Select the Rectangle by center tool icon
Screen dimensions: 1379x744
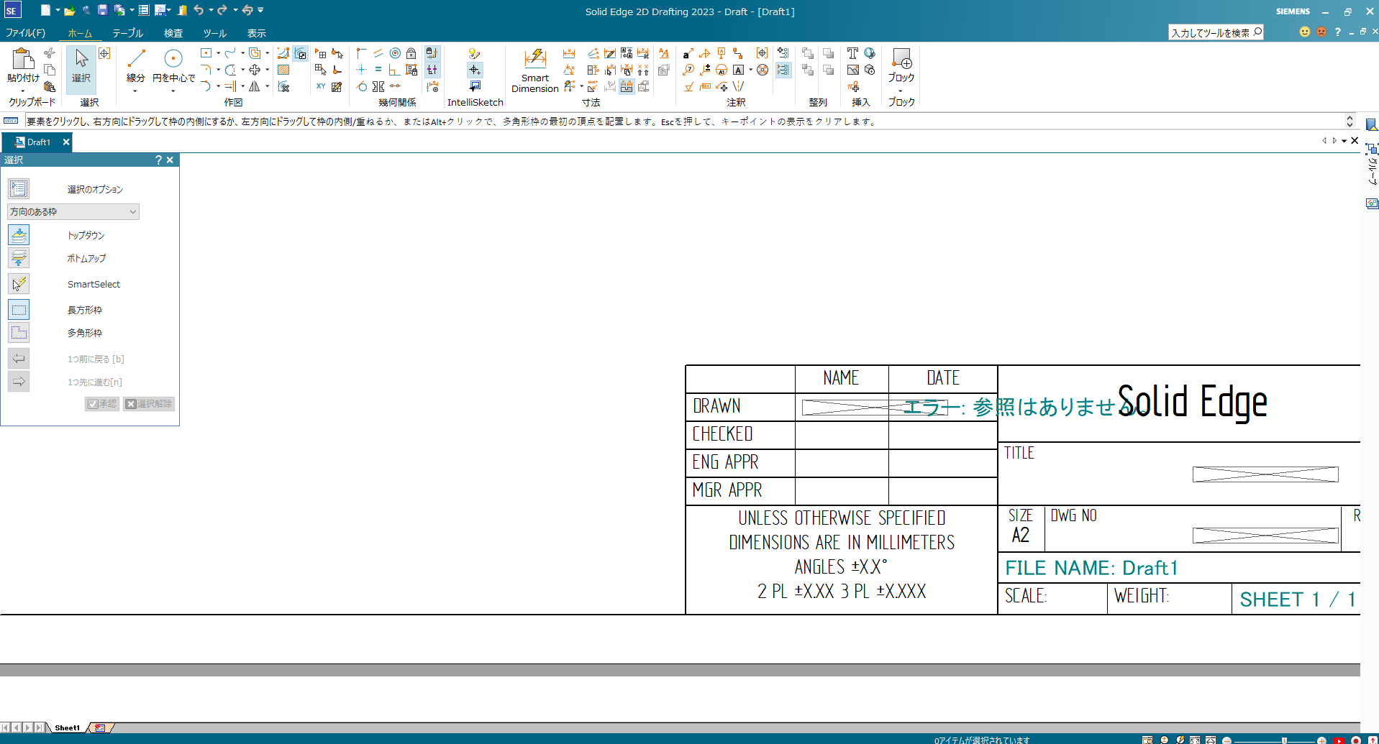pyautogui.click(x=206, y=53)
